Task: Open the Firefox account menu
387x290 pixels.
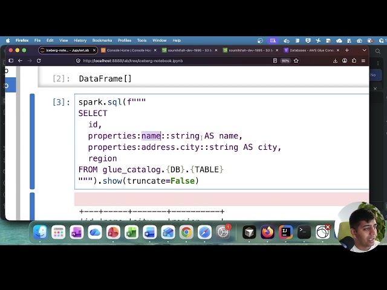Action: [345, 60]
